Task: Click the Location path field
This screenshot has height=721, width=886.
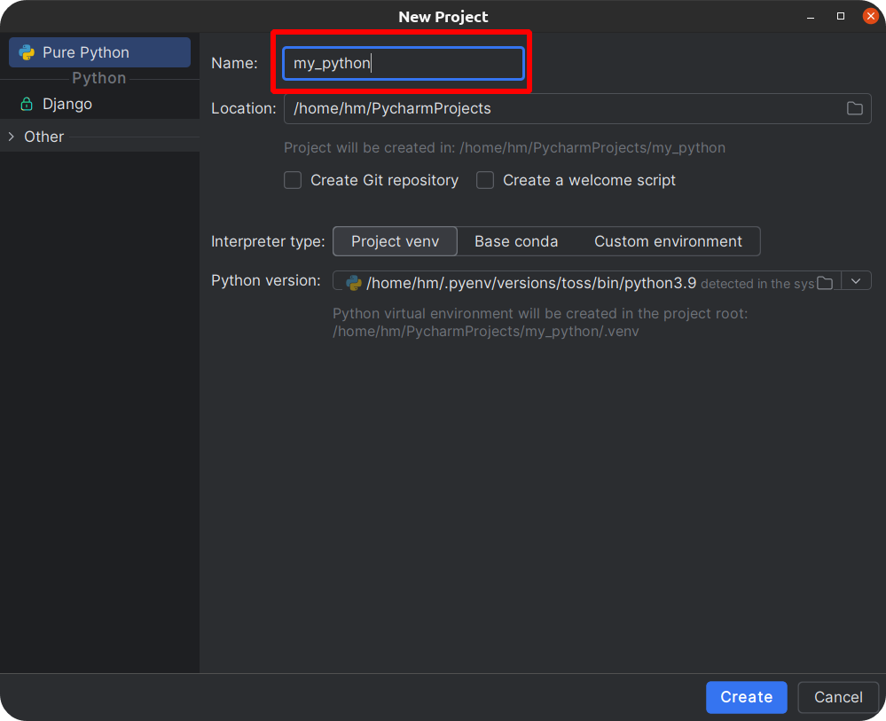Action: coord(577,108)
